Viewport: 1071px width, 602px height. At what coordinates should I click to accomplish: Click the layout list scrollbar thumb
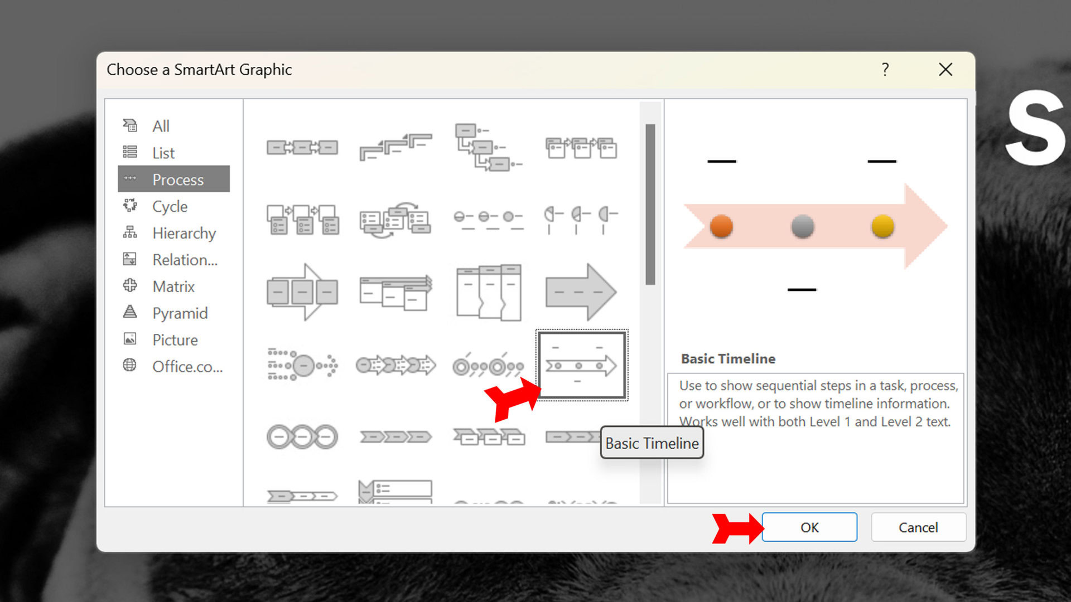point(650,204)
